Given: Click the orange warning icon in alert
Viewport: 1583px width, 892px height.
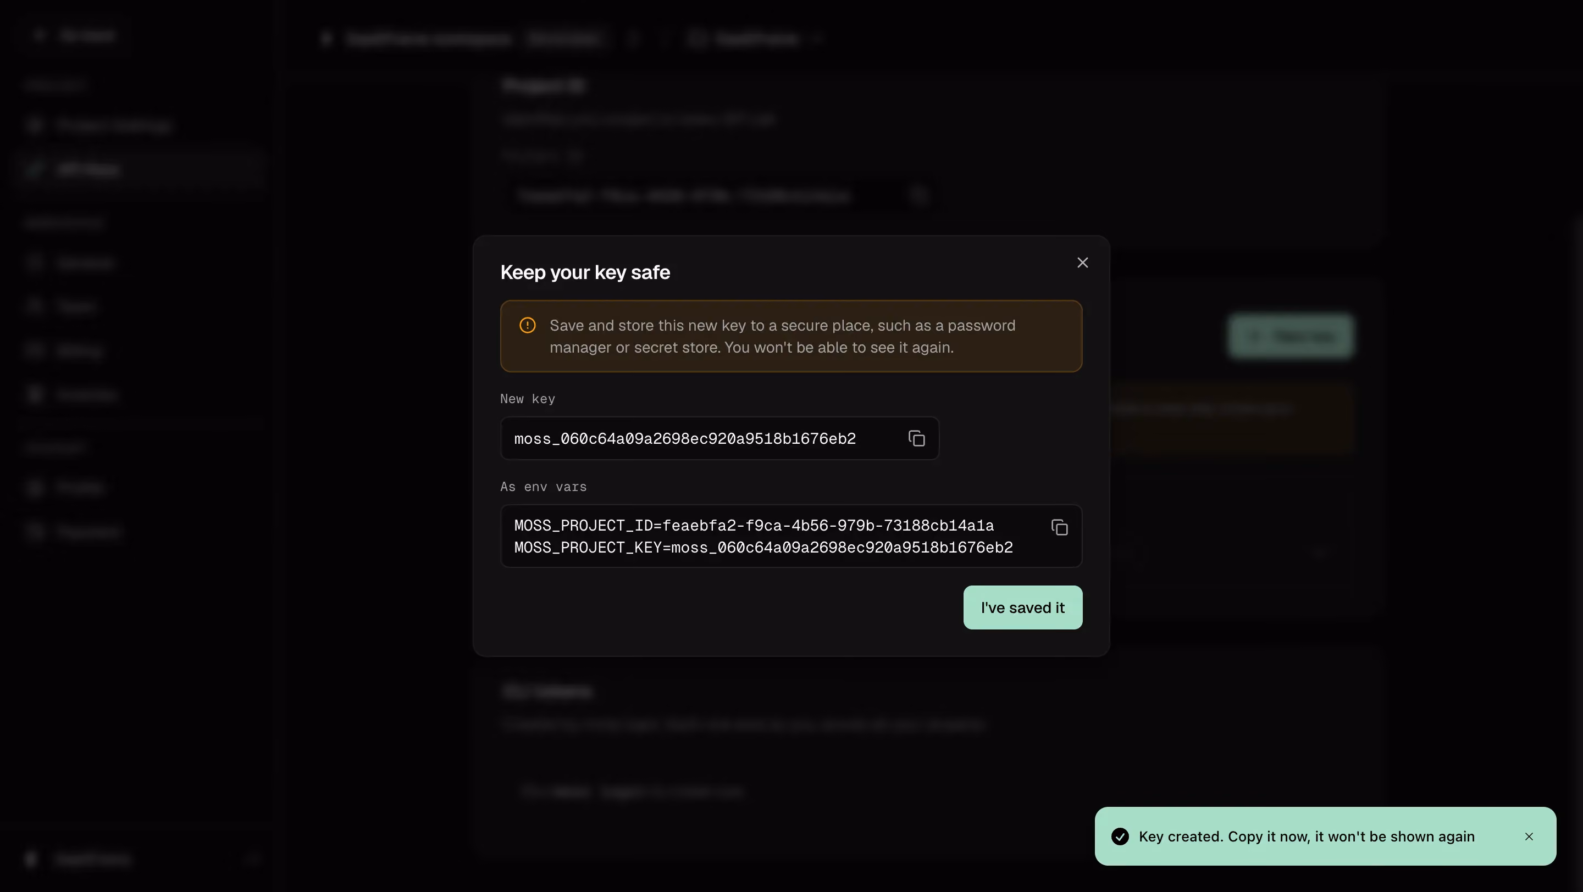Looking at the screenshot, I should pyautogui.click(x=527, y=325).
